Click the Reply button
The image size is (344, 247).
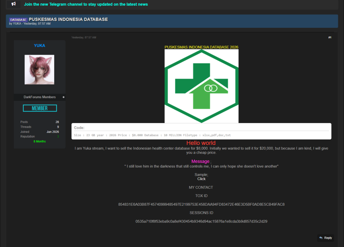click(x=326, y=238)
